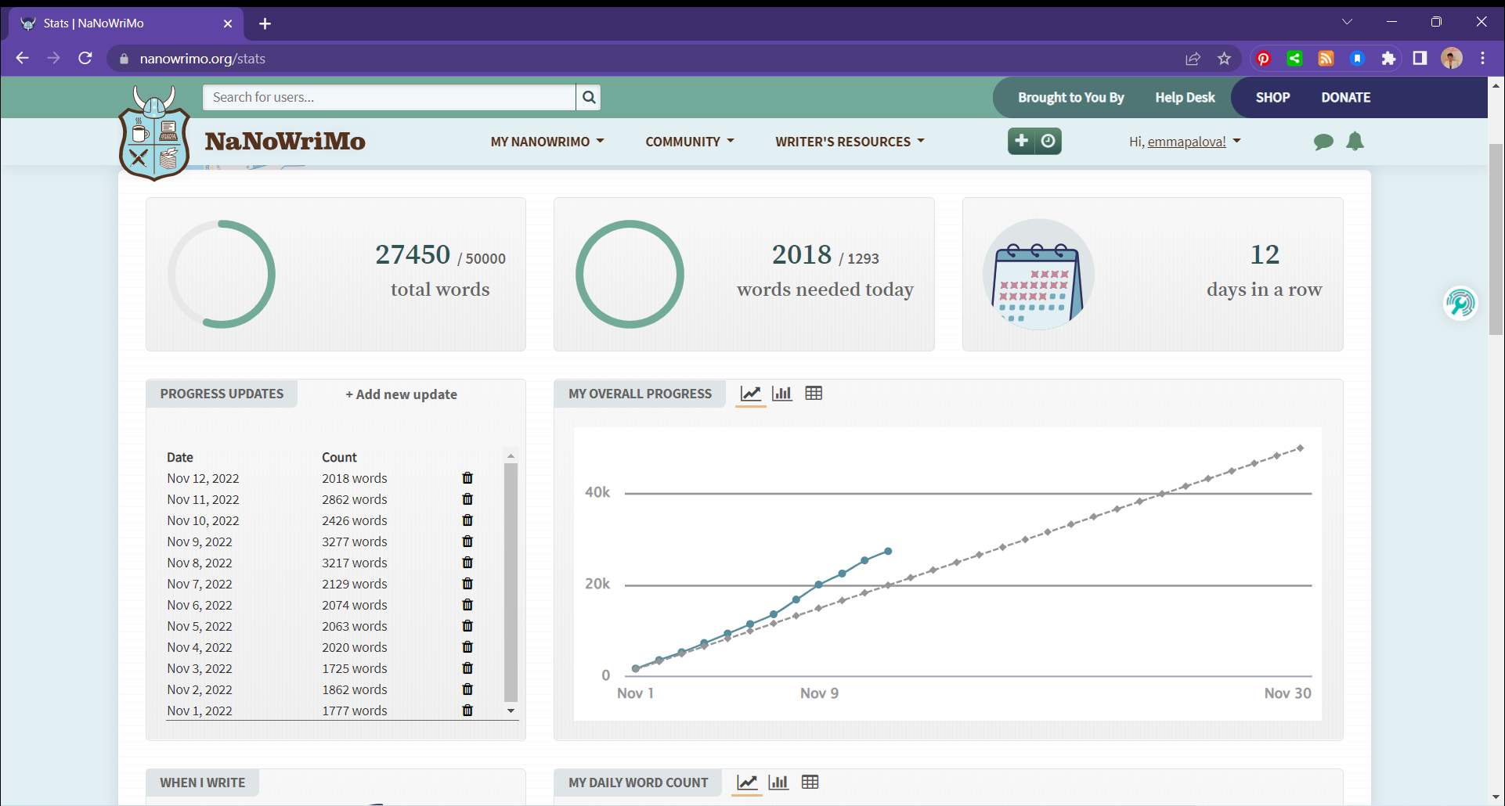Switch overall progress to bar chart view
The width and height of the screenshot is (1505, 806).
coord(781,394)
